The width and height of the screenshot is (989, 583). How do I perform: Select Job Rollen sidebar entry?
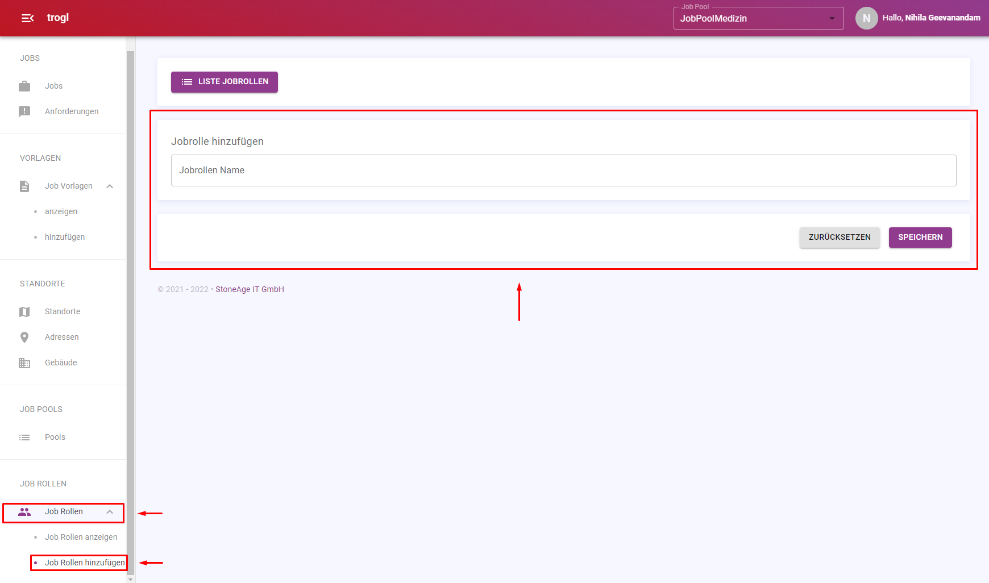[63, 512]
